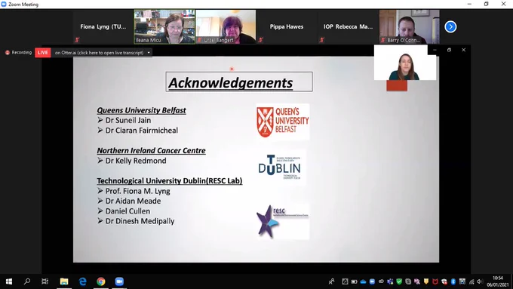Select IOP Rebecca participant tile
This screenshot has height=289, width=513.
pos(348,26)
